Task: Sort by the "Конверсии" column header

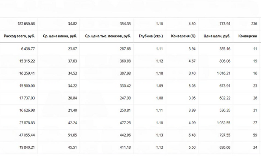Action: (x=248, y=36)
